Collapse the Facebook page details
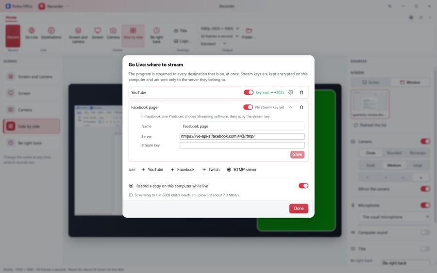The height and width of the screenshot is (273, 437). coord(291,107)
